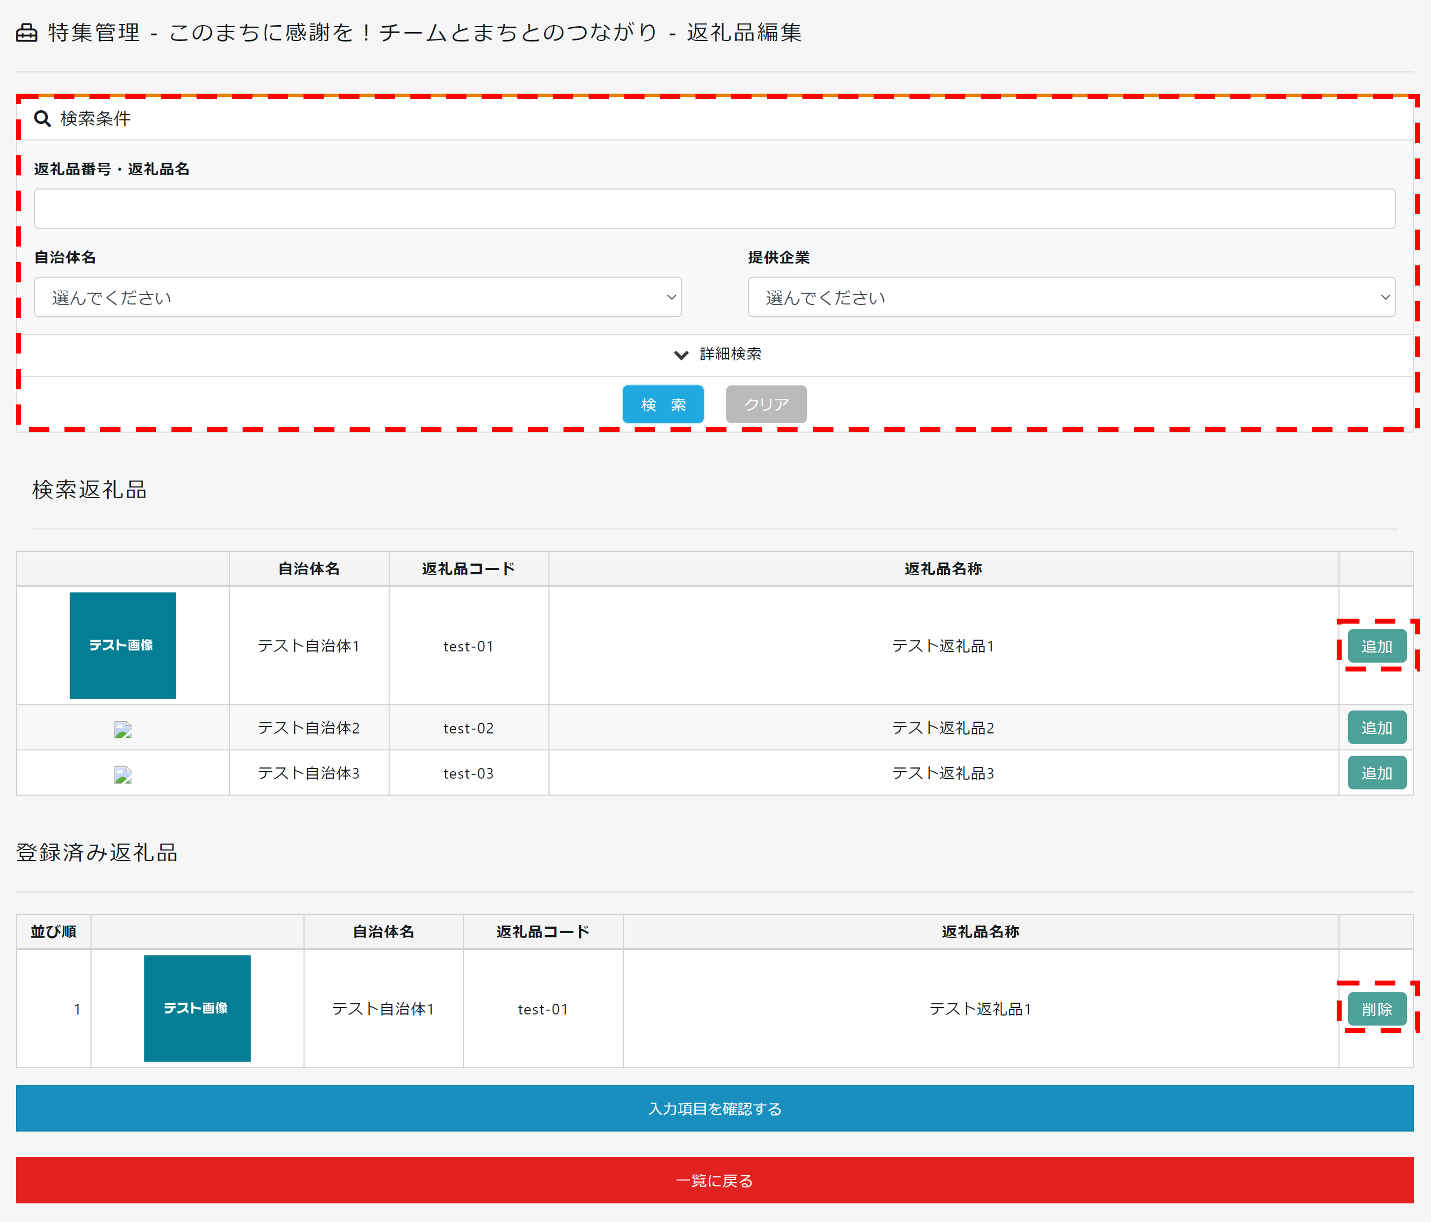Click the briefcase icon in page title
1431x1222 pixels.
26,33
